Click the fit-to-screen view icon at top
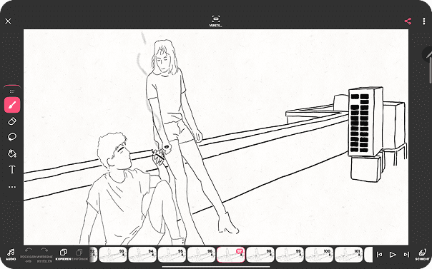The width and height of the screenshot is (432, 269). (x=216, y=21)
